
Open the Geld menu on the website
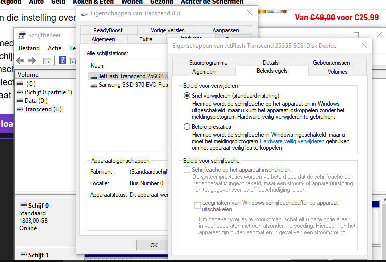[58, 2]
